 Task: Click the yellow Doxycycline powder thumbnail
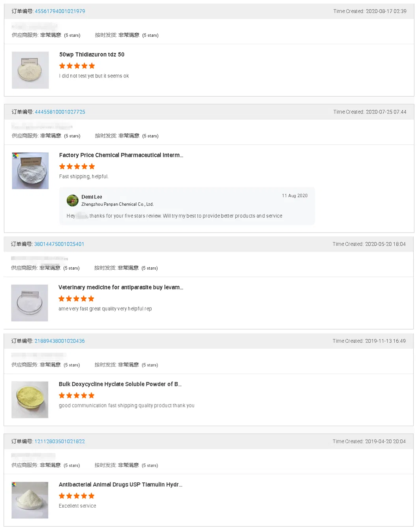coord(30,399)
